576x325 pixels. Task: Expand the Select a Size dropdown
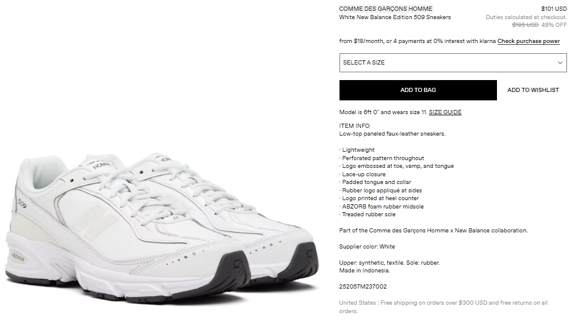[453, 63]
